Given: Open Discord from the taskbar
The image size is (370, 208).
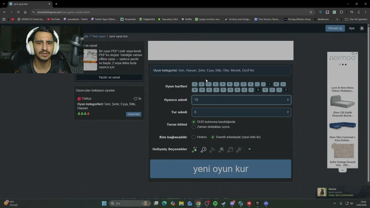Looking at the screenshot, I should [x=232, y=203].
